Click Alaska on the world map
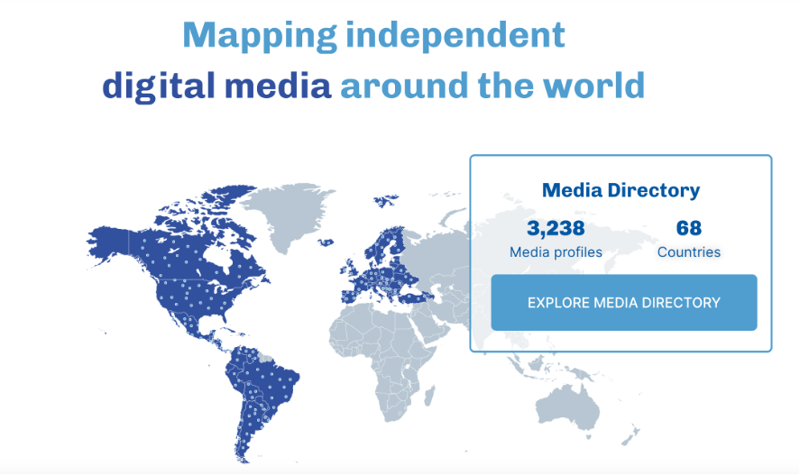Screen dimensions: 800x475 (x=110, y=242)
